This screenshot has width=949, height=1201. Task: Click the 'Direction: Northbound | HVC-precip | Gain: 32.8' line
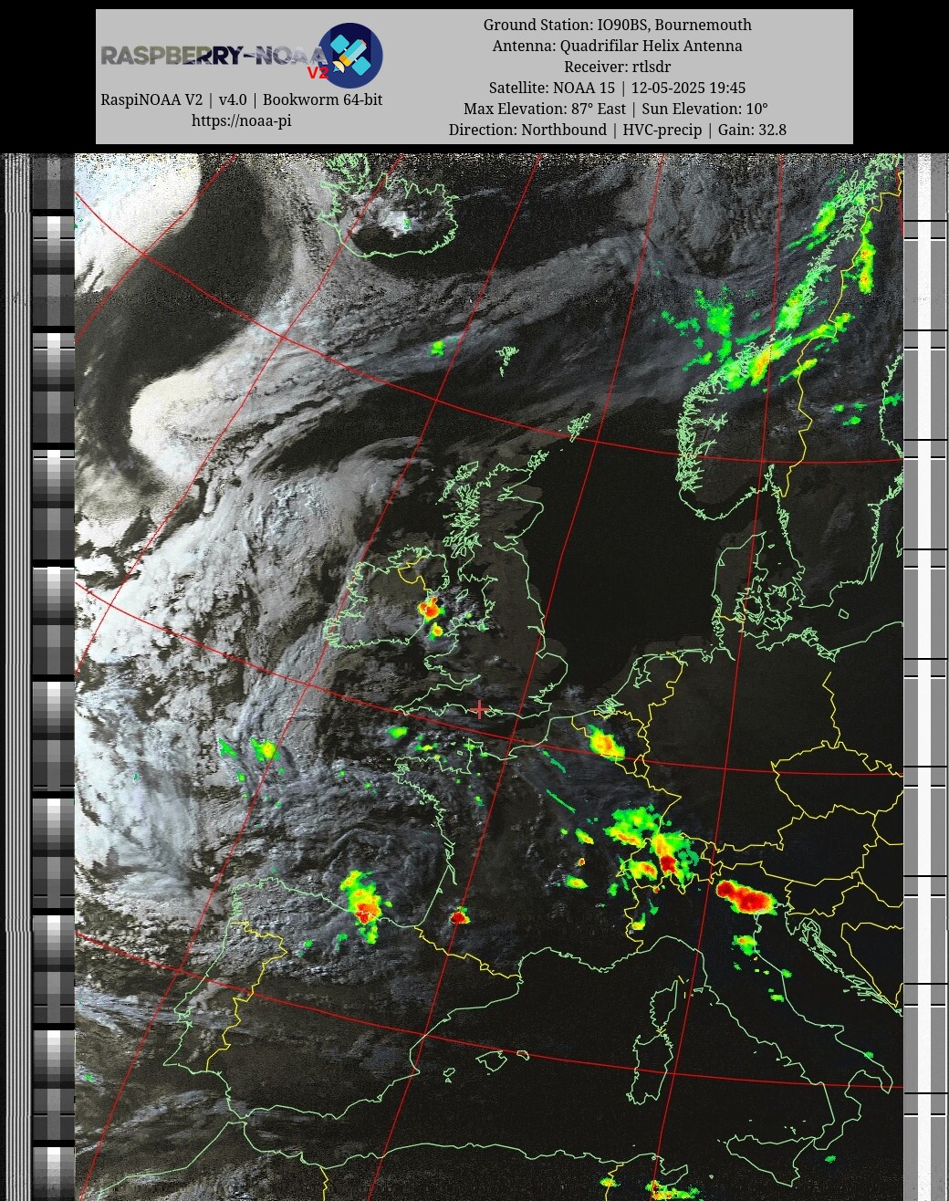(618, 130)
